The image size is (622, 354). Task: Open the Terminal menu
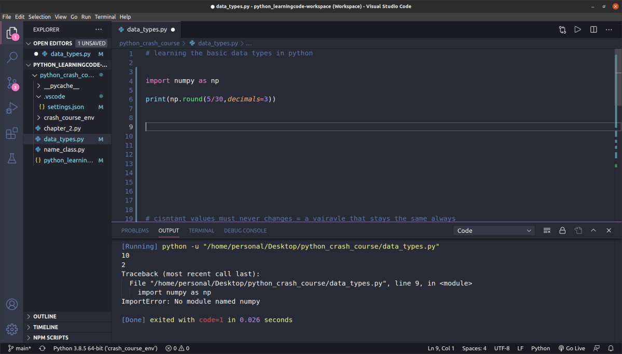pos(105,17)
